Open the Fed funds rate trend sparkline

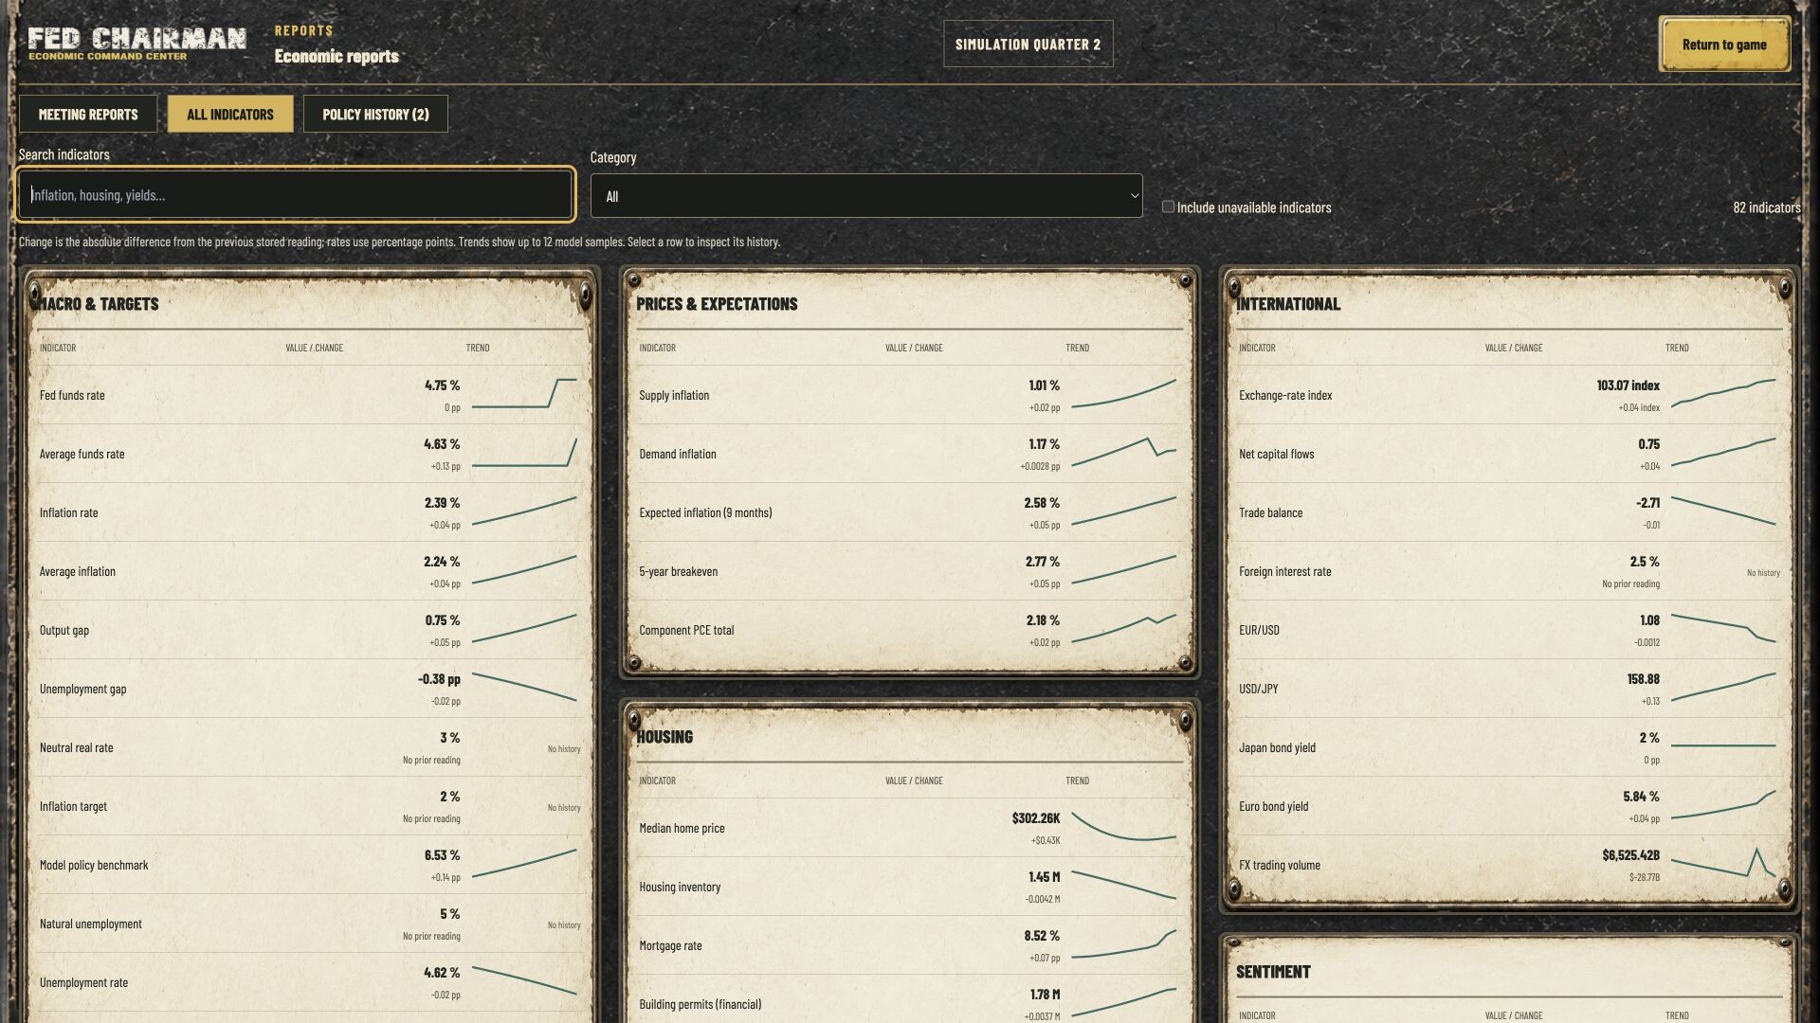tap(524, 394)
